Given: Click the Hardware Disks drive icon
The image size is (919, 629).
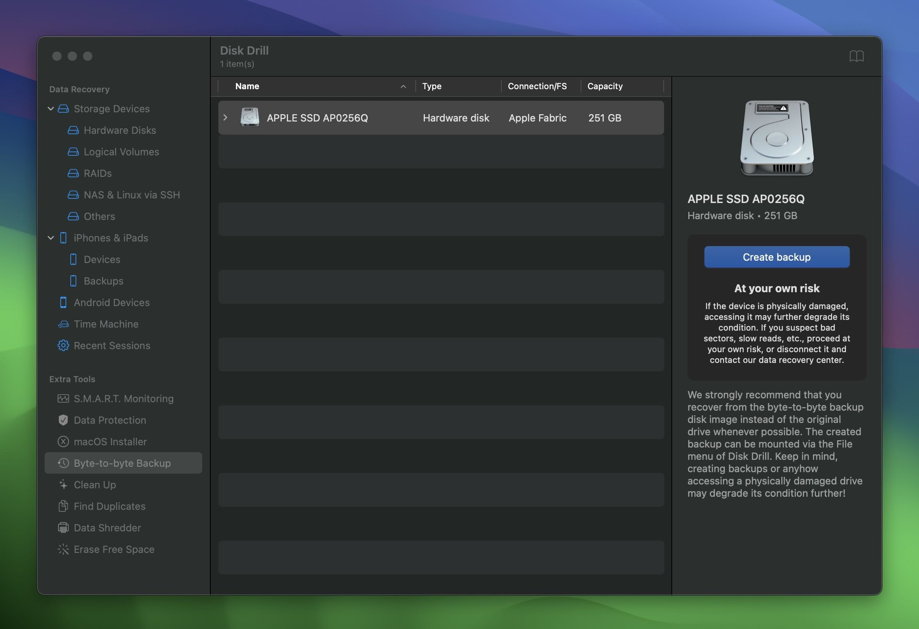Looking at the screenshot, I should click(73, 130).
